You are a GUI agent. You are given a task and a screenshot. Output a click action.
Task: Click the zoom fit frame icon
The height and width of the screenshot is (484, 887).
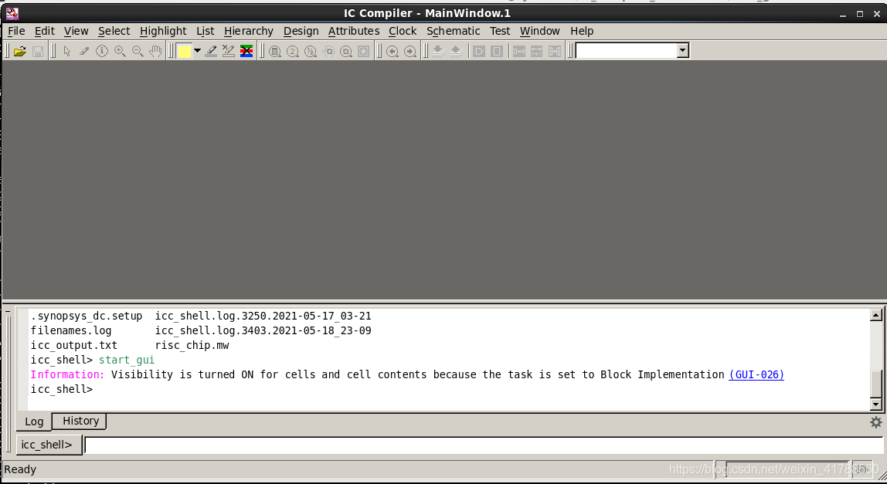tap(363, 52)
